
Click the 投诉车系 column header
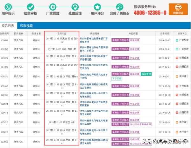[36, 33]
